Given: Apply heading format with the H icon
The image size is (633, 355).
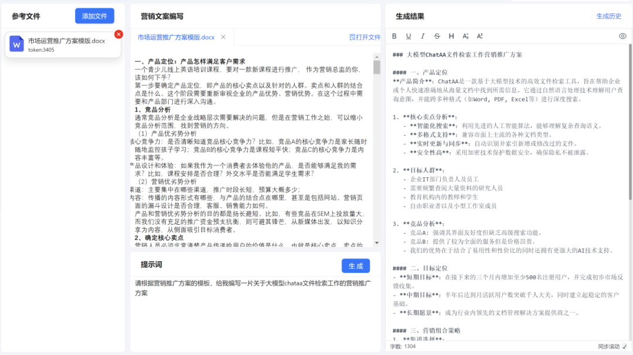Looking at the screenshot, I should (451, 36).
